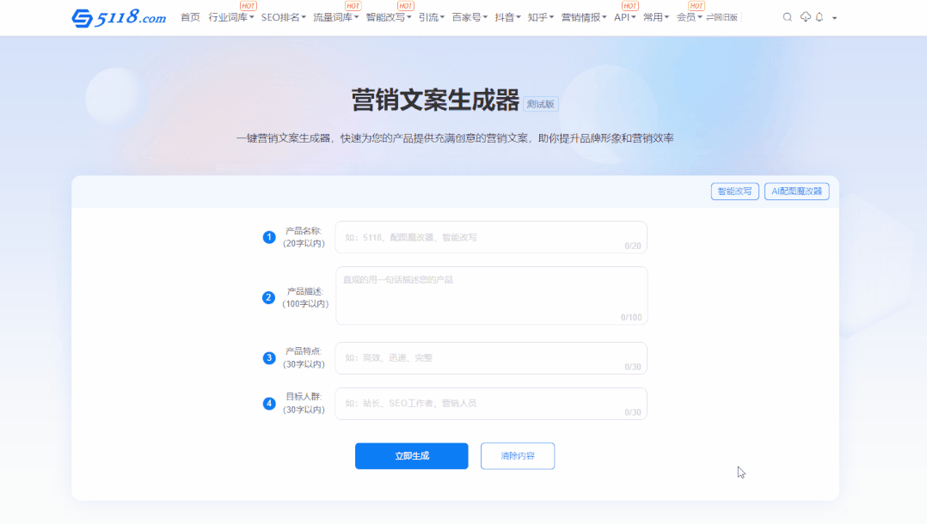This screenshot has width=927, height=524.
Task: Expand the 智能改写 navigation menu
Action: click(389, 17)
